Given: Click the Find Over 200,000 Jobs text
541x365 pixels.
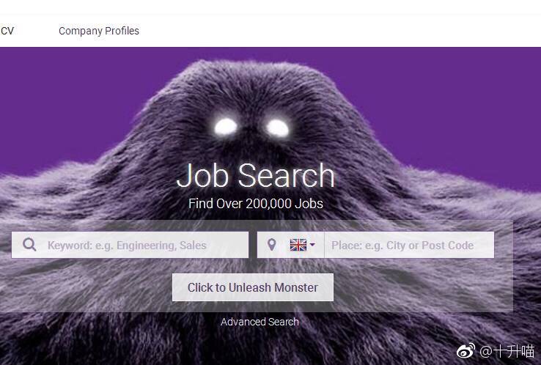Looking at the screenshot, I should (256, 204).
